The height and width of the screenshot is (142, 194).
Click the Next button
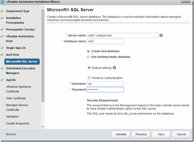pos(161,134)
